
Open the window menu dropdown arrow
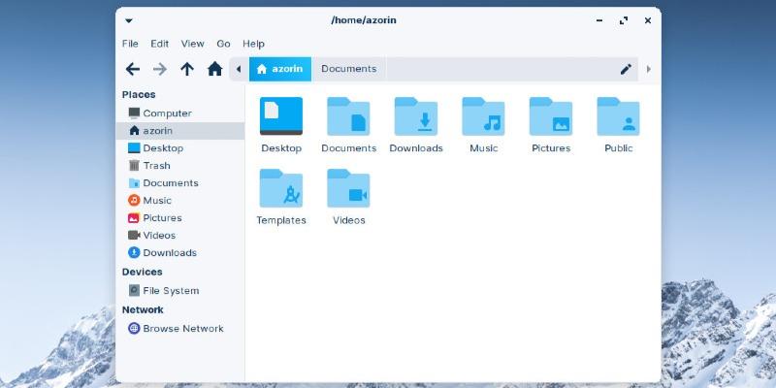pyautogui.click(x=130, y=20)
